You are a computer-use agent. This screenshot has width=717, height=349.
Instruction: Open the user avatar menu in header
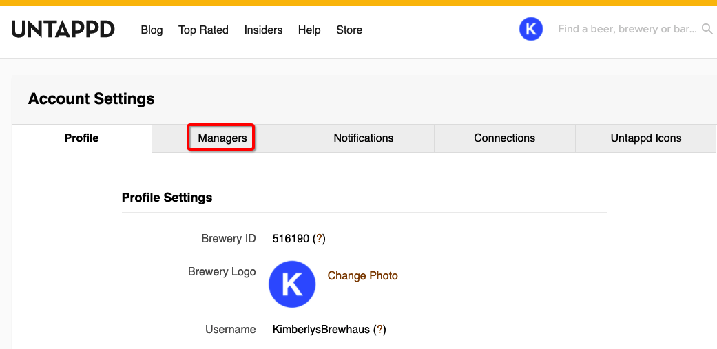(x=530, y=29)
